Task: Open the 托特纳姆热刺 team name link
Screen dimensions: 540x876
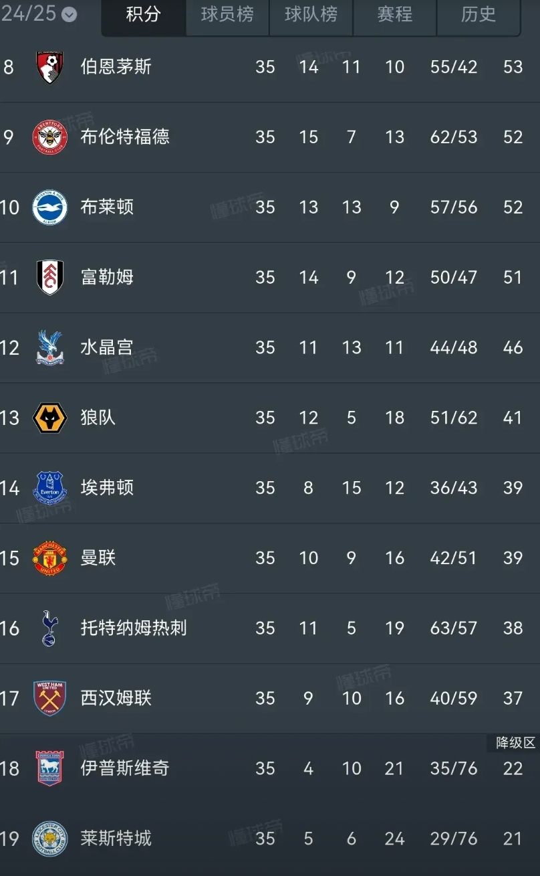Action: pos(134,628)
